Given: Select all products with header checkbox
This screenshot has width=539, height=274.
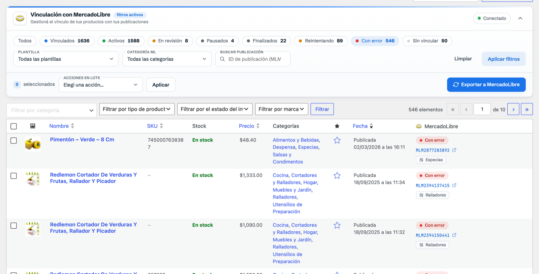Looking at the screenshot, I should pos(13,126).
